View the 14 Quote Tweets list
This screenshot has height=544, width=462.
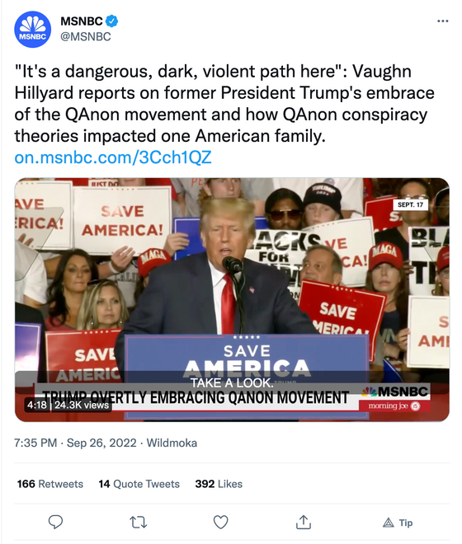pyautogui.click(x=139, y=484)
